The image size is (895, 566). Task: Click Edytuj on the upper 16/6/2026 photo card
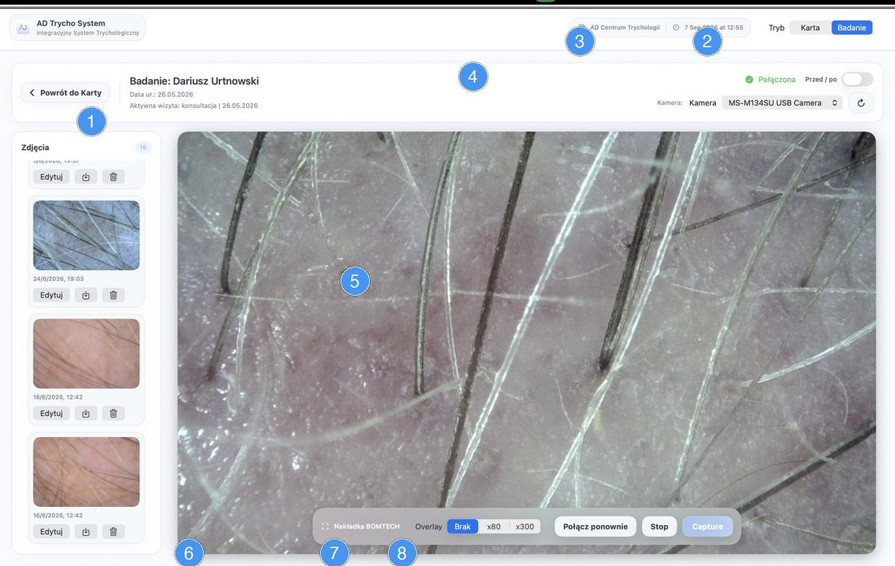coord(51,413)
